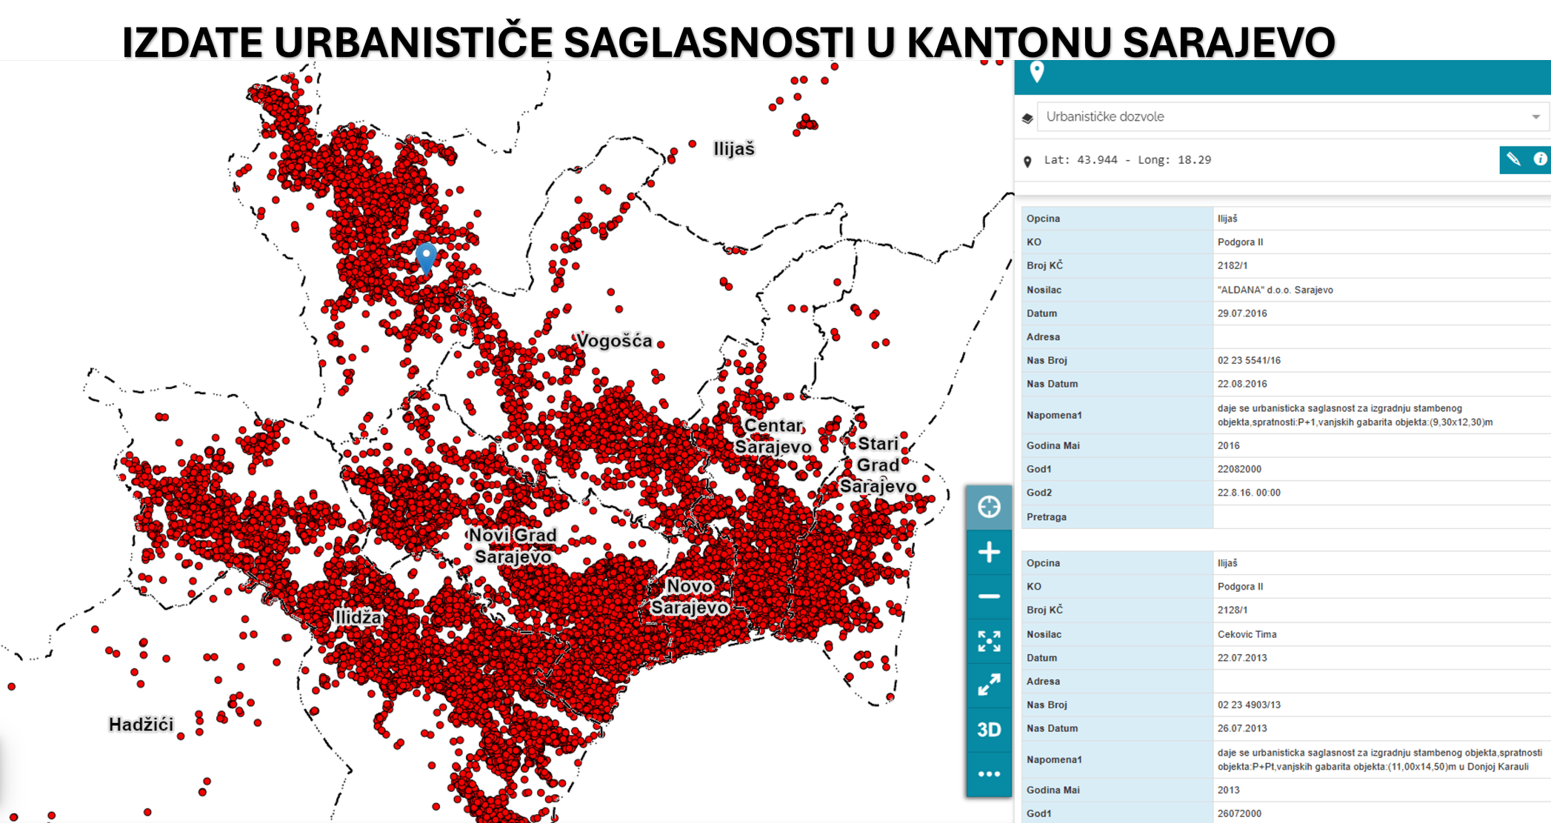Click the Broj KČ value 2182/1
Image resolution: width=1551 pixels, height=823 pixels.
pyautogui.click(x=1233, y=265)
